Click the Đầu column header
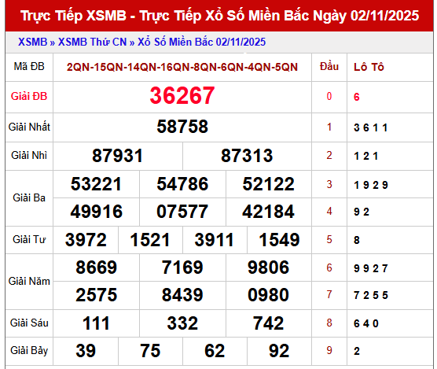This screenshot has height=369, width=437. pos(329,66)
